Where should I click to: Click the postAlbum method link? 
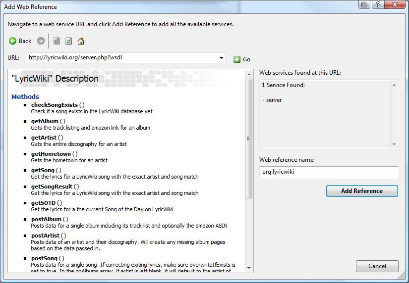[46, 219]
